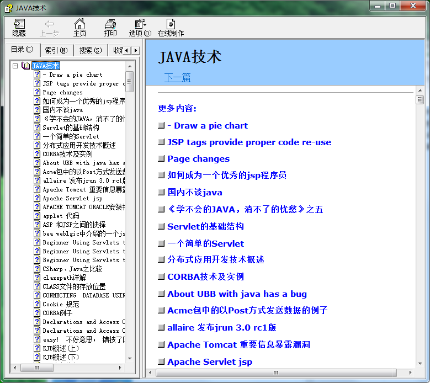Click the JAVA技术 book icon in tree
This screenshot has width=430, height=383.
point(26,66)
